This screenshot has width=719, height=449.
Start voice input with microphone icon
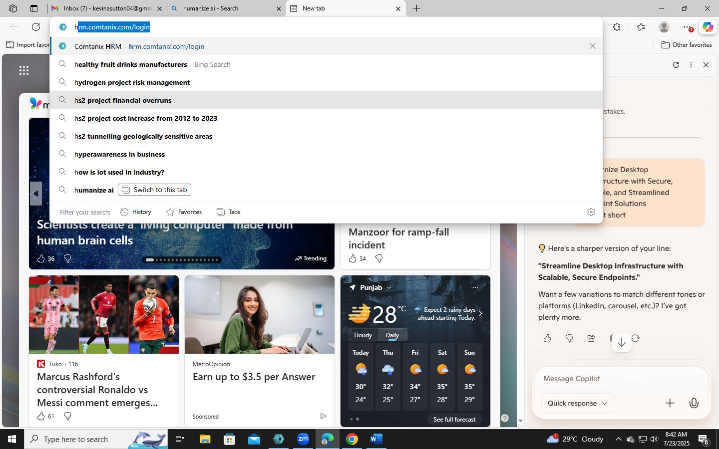(694, 403)
